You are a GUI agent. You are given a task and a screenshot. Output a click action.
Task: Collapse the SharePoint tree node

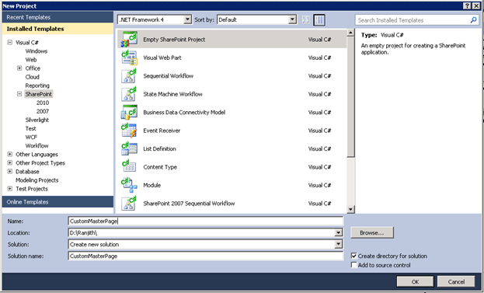(x=19, y=94)
